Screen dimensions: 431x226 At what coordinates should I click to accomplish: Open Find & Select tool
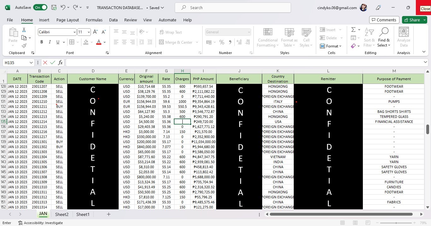coord(384,37)
